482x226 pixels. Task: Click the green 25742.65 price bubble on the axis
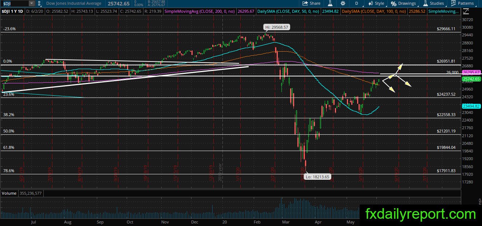pos(471,79)
